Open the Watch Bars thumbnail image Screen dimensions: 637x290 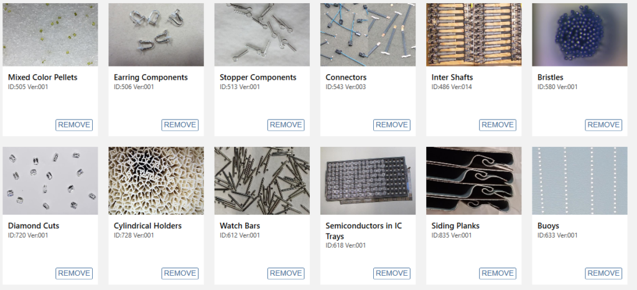pos(262,180)
